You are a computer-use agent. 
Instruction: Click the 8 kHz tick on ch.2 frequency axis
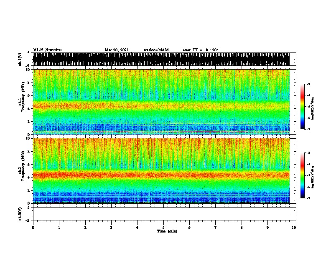pos(29,152)
